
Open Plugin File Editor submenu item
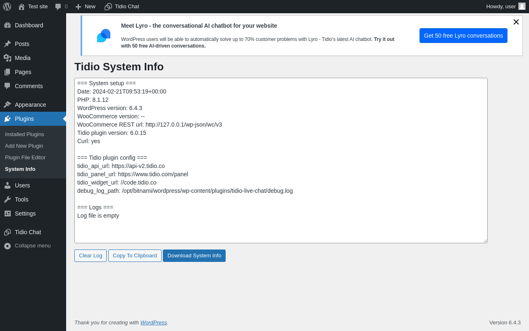pyautogui.click(x=25, y=158)
